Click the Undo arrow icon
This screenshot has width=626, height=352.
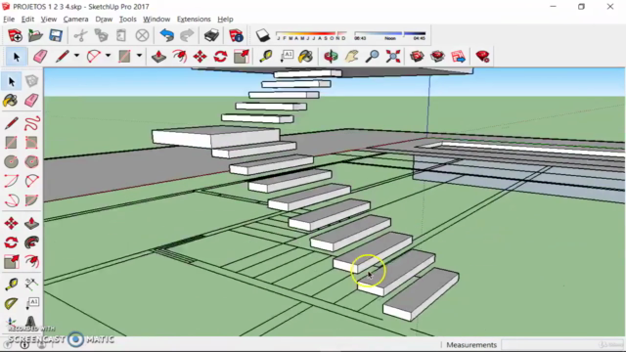[x=167, y=35]
